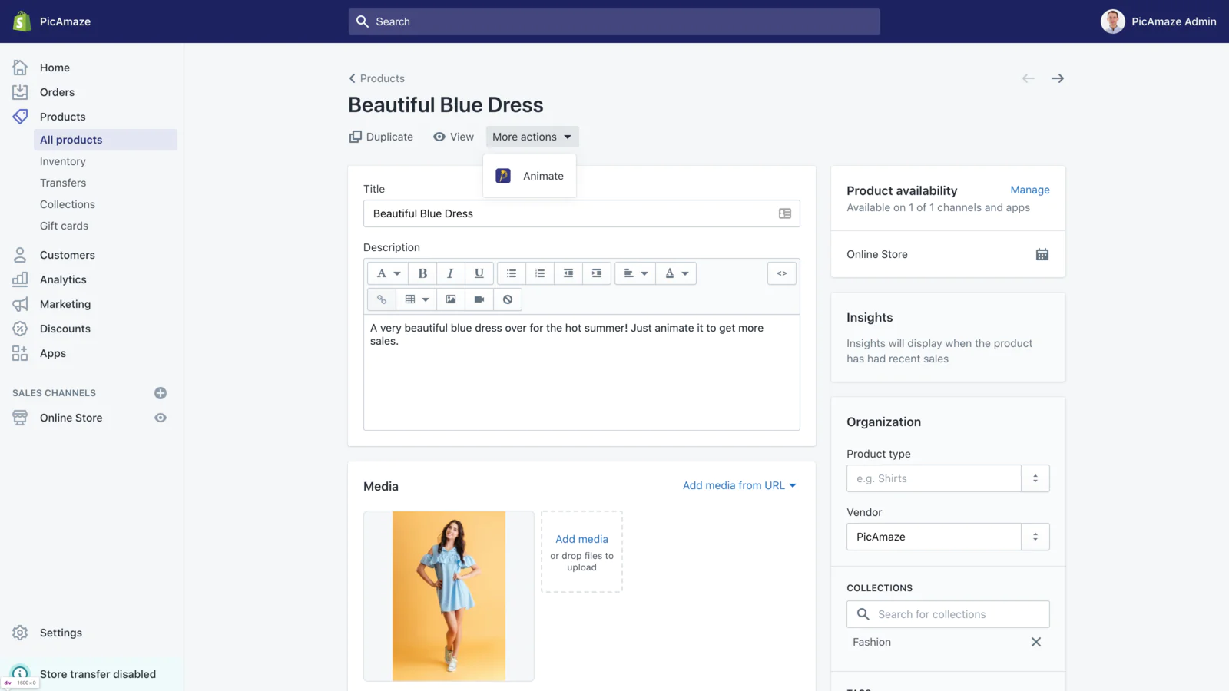Go back to Products breadcrumb
Image resolution: width=1229 pixels, height=691 pixels.
376,78
